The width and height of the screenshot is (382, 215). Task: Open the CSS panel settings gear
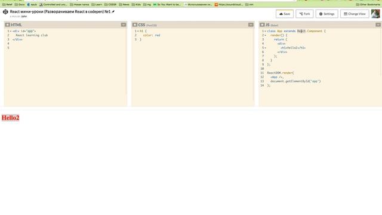(x=135, y=24)
